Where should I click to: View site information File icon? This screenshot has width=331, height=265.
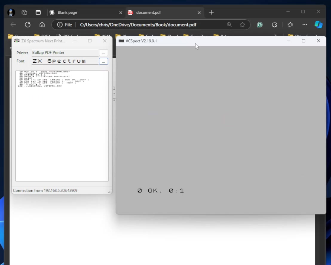(65, 25)
